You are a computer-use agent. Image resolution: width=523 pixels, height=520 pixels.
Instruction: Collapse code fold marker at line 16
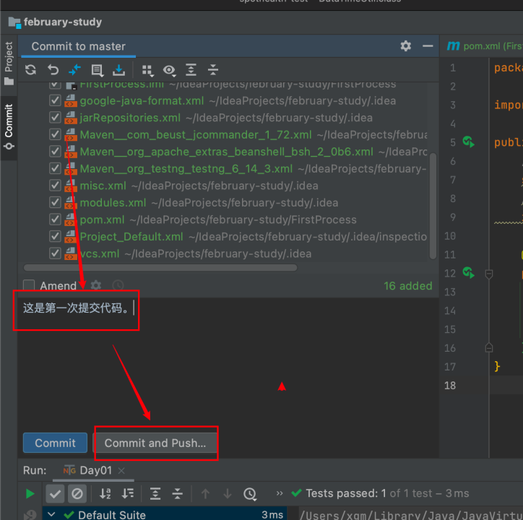click(489, 347)
